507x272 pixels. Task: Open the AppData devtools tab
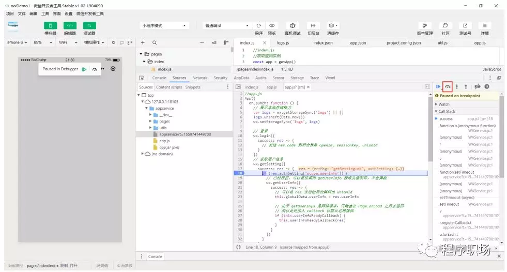tap(241, 78)
